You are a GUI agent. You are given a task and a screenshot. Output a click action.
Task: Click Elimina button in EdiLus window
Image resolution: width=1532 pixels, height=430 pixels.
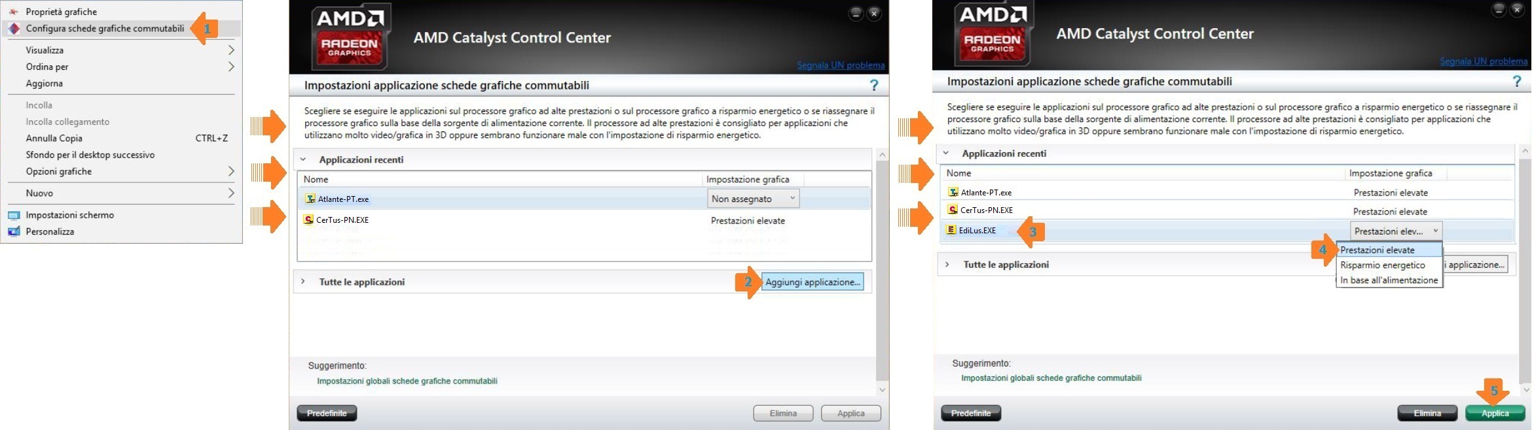1427,413
